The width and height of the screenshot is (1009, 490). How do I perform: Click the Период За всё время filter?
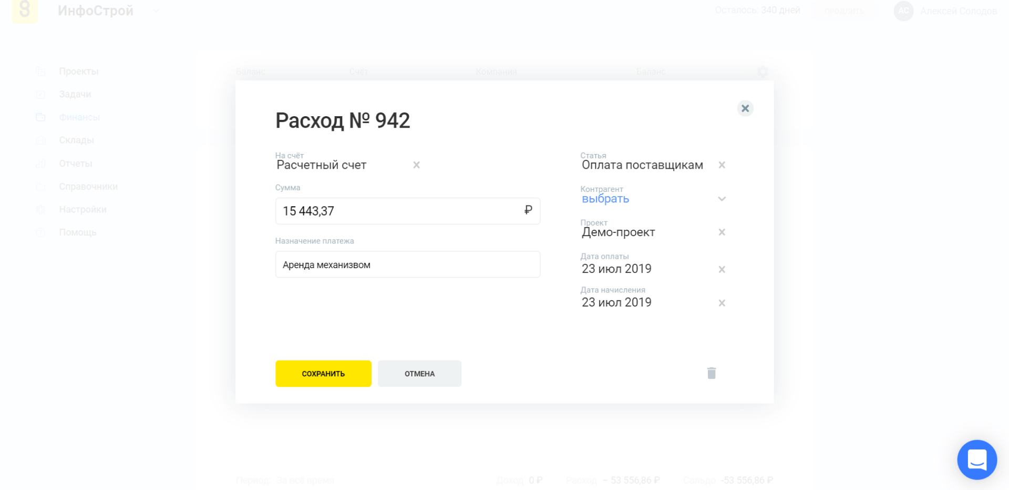pos(285,480)
